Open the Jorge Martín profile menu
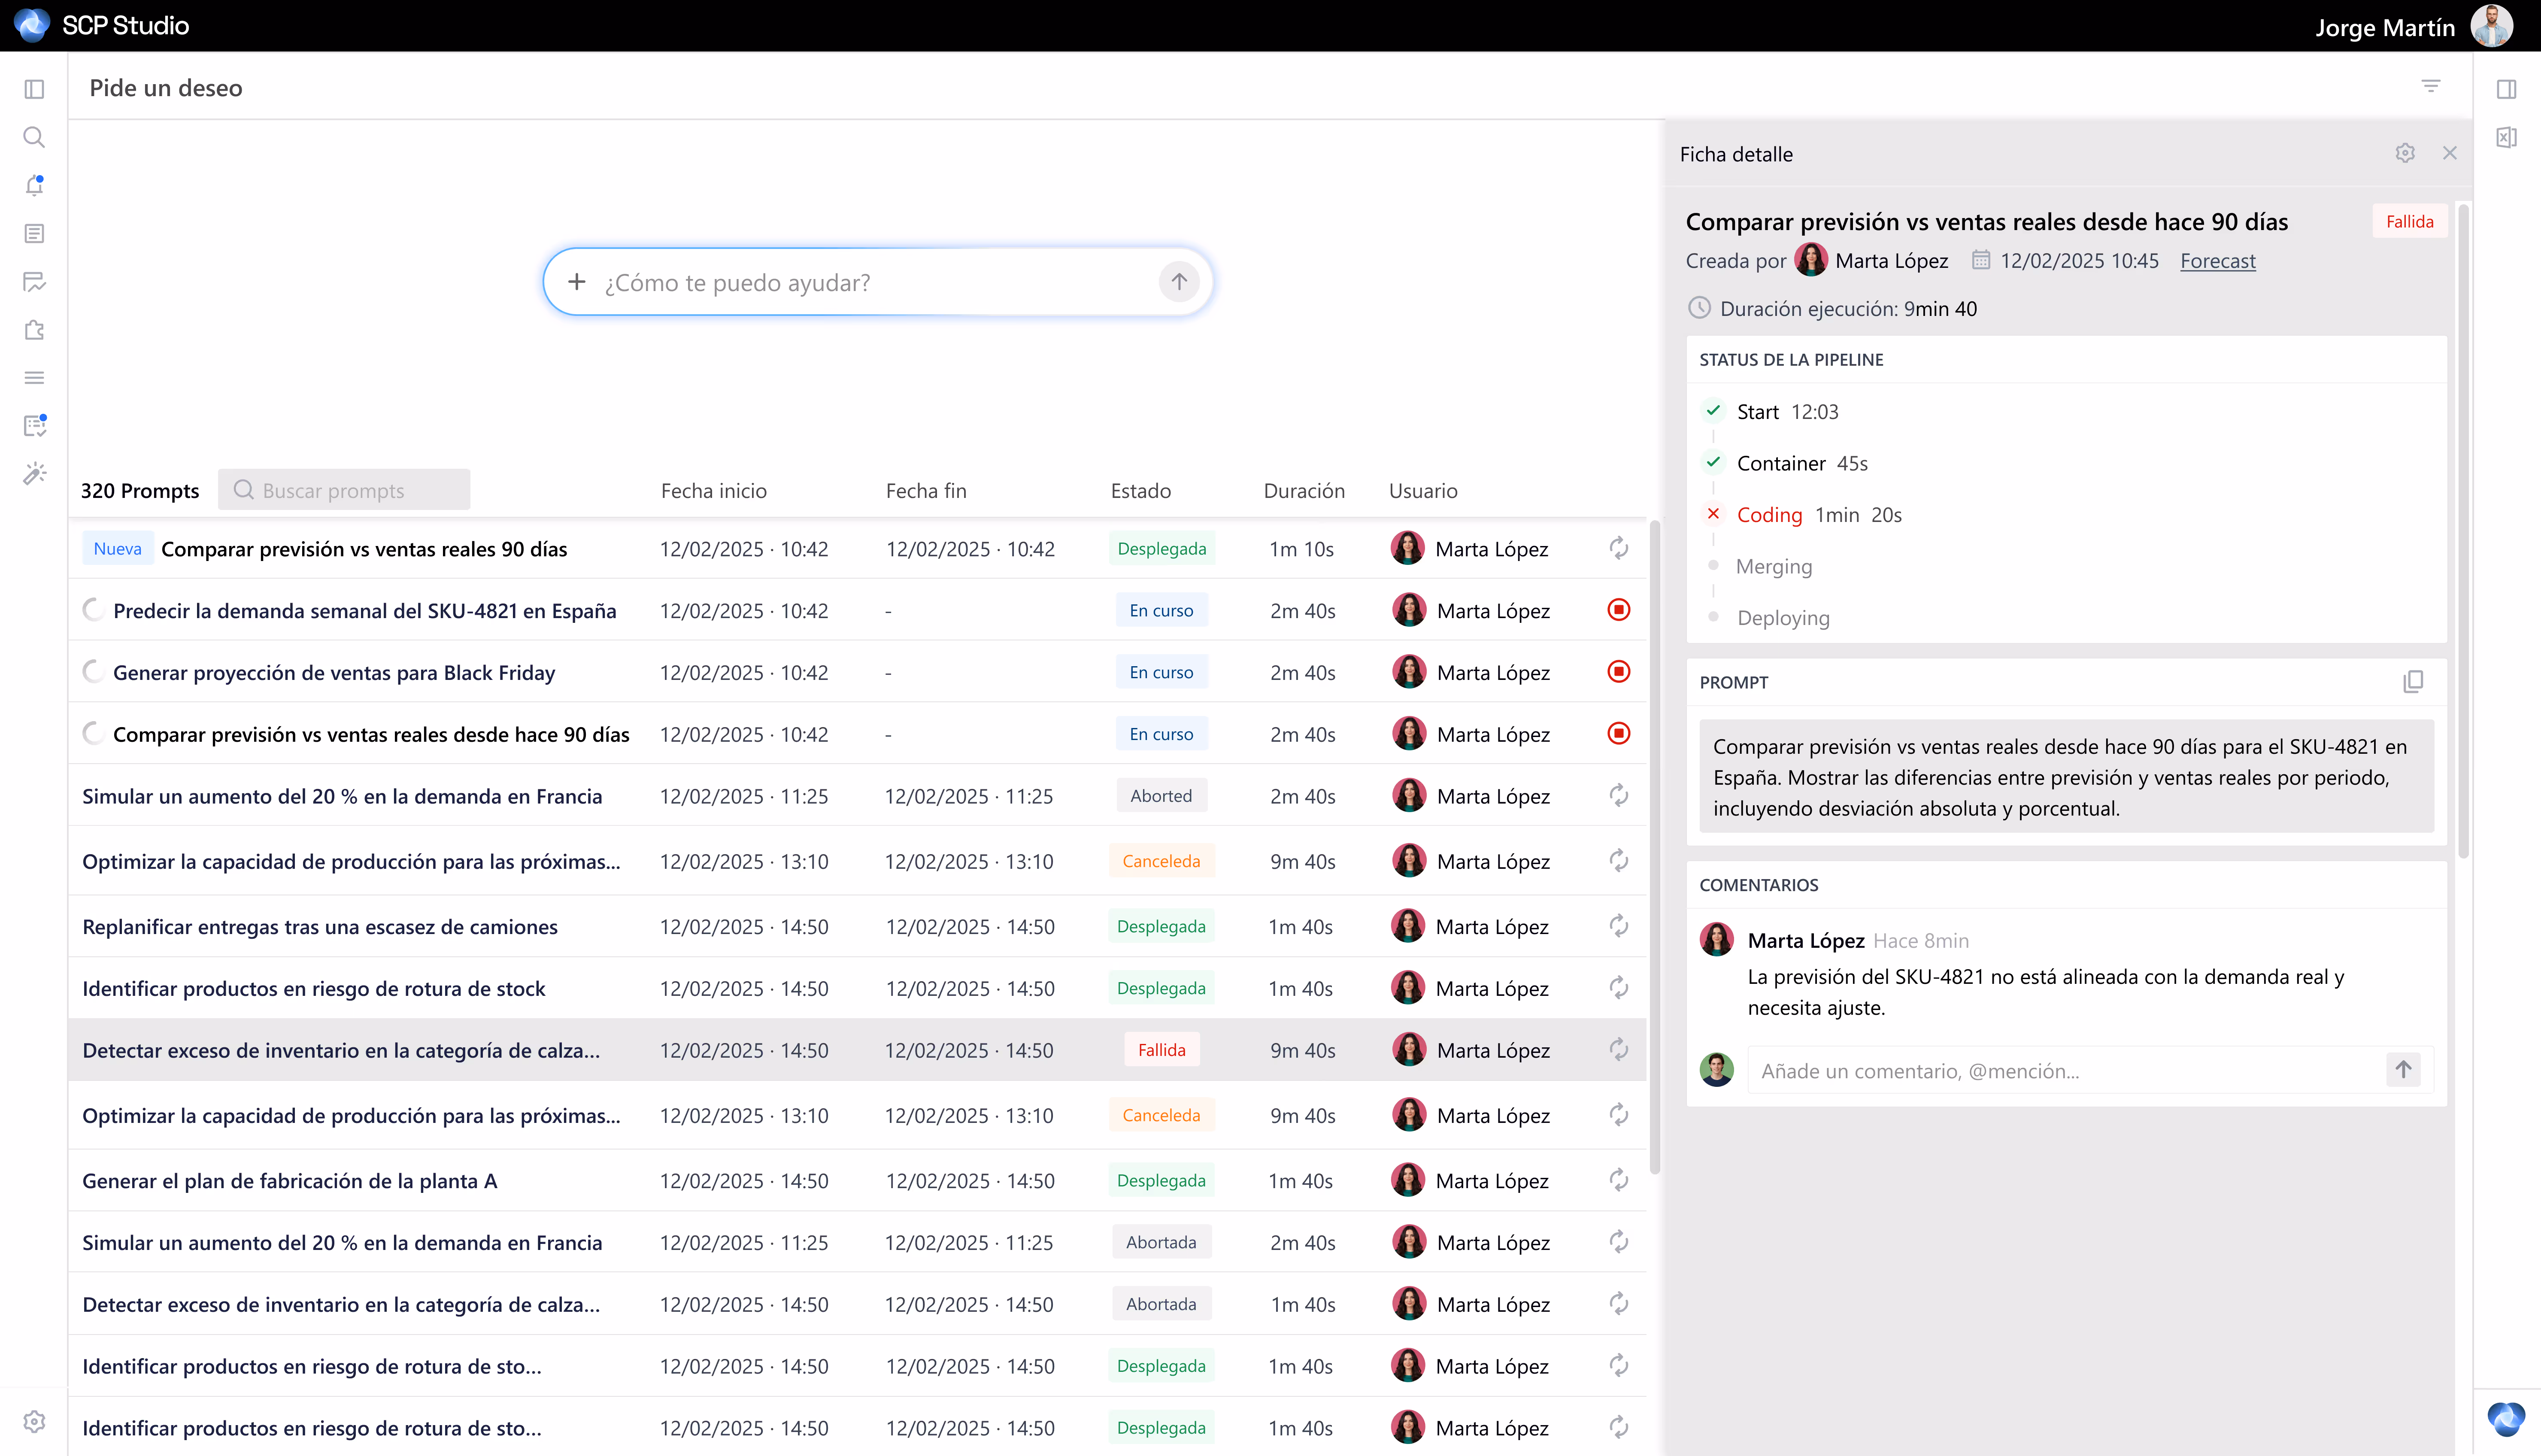The height and width of the screenshot is (1456, 2541). point(2491,26)
